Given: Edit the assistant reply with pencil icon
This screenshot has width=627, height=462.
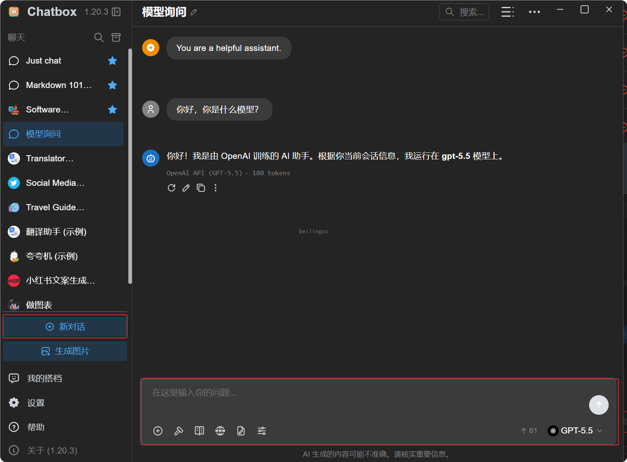Looking at the screenshot, I should (186, 188).
